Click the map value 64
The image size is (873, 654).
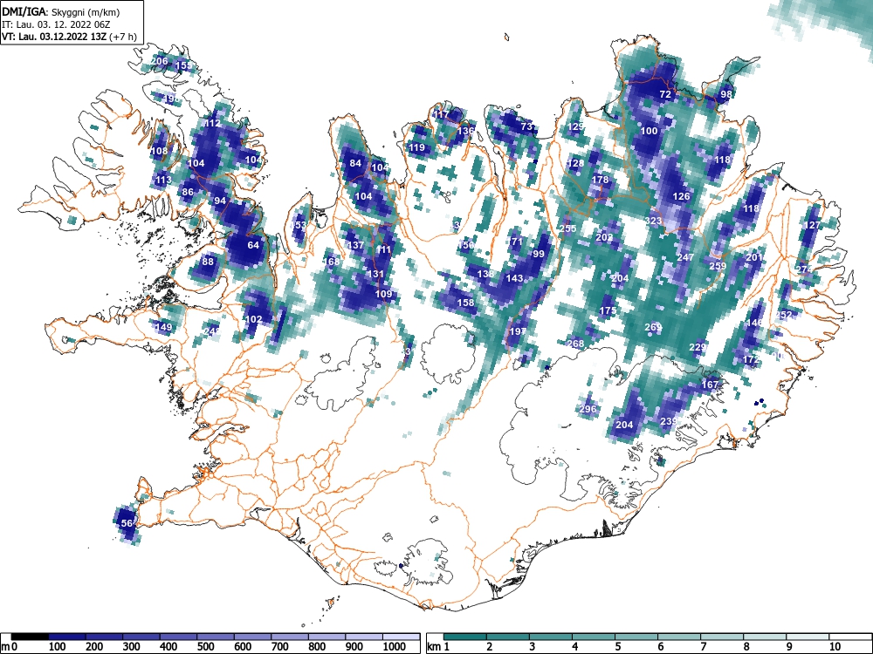pos(253,245)
